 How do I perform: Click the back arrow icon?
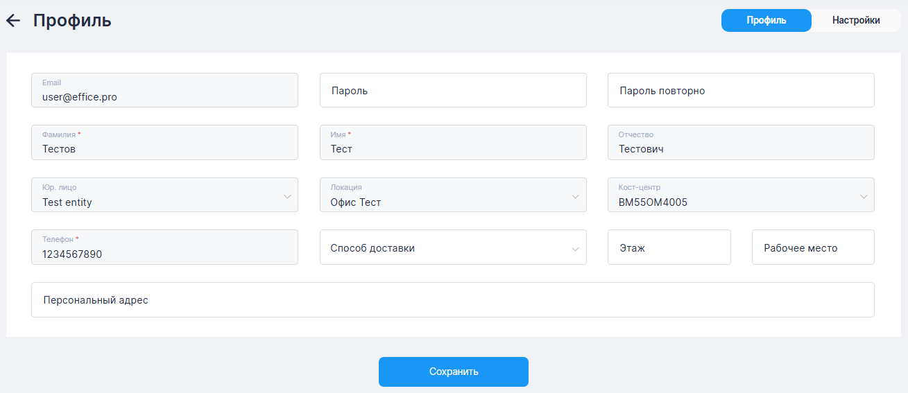click(13, 21)
